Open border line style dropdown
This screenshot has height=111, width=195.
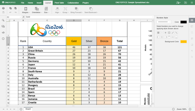click(164, 22)
